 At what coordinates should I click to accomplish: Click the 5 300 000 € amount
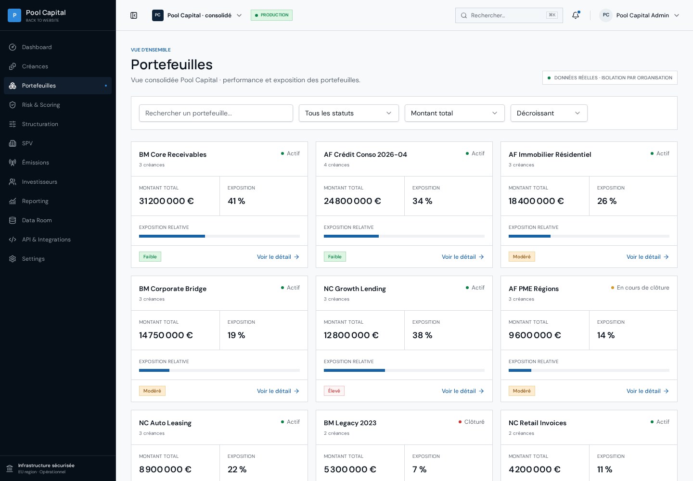pyautogui.click(x=350, y=469)
